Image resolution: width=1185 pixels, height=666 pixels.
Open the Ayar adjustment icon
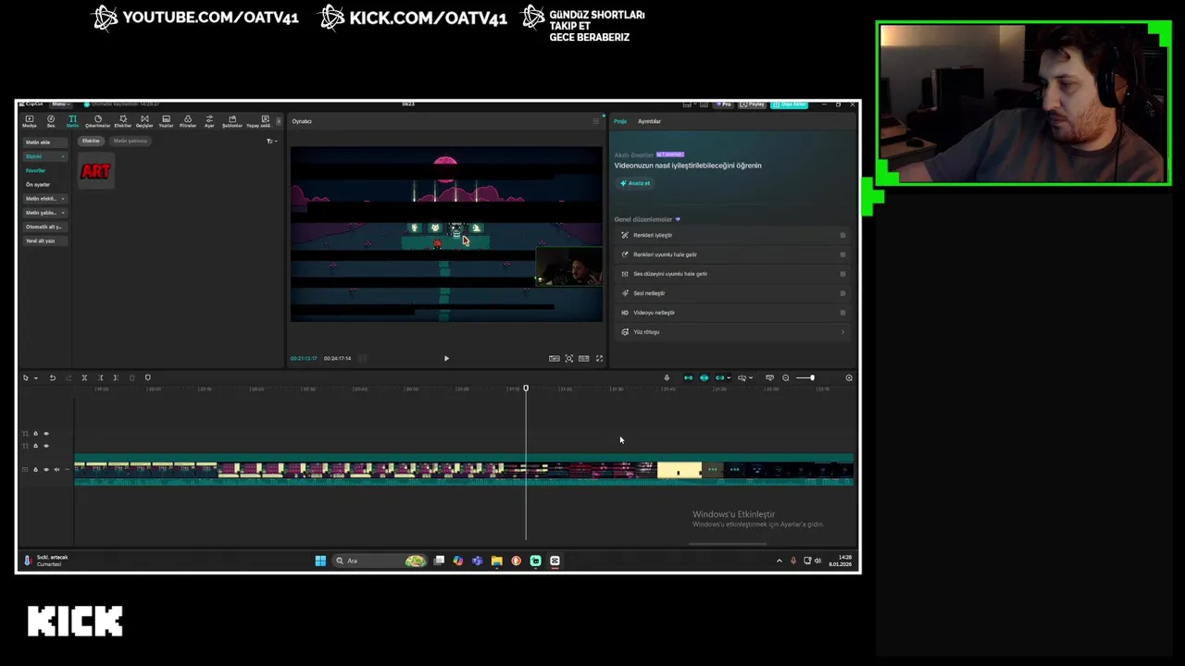click(209, 119)
